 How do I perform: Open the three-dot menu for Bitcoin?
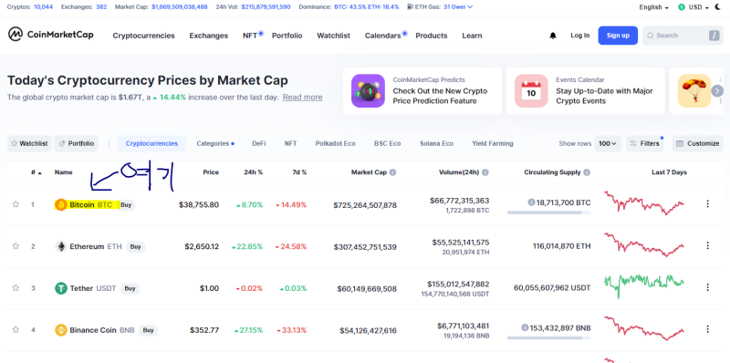tap(708, 203)
